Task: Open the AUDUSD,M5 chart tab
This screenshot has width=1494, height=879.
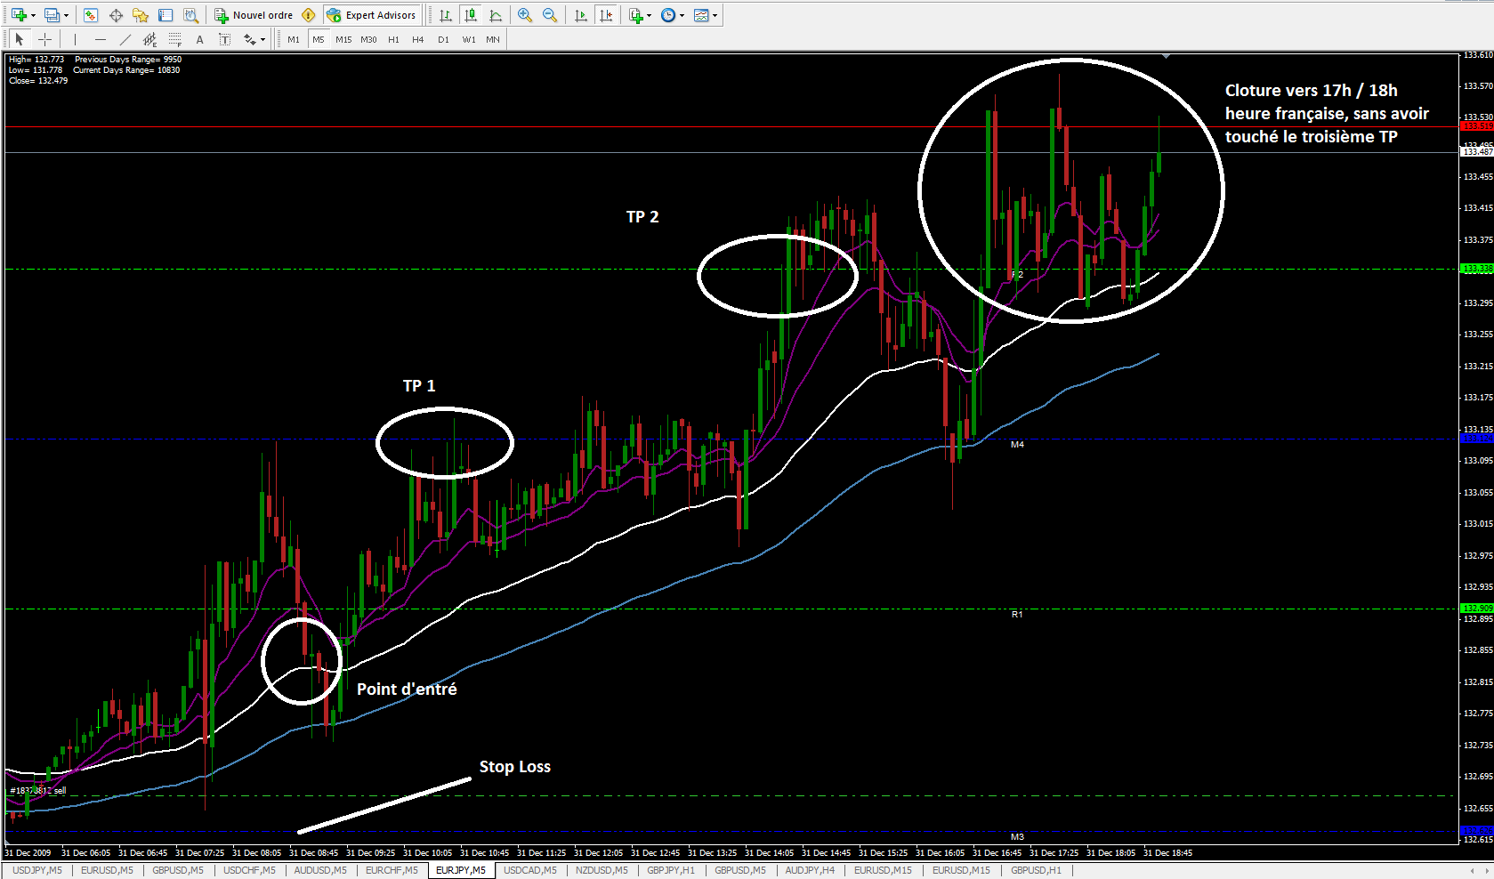Action: click(320, 870)
